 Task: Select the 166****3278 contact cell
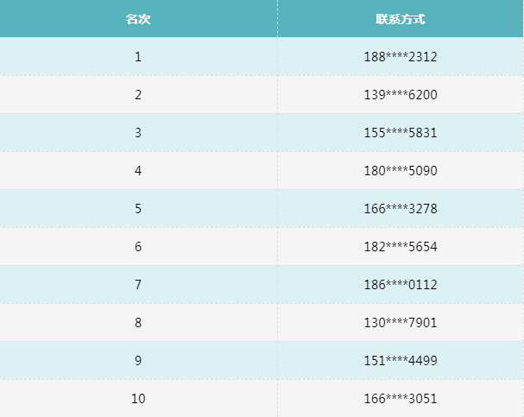tap(401, 209)
